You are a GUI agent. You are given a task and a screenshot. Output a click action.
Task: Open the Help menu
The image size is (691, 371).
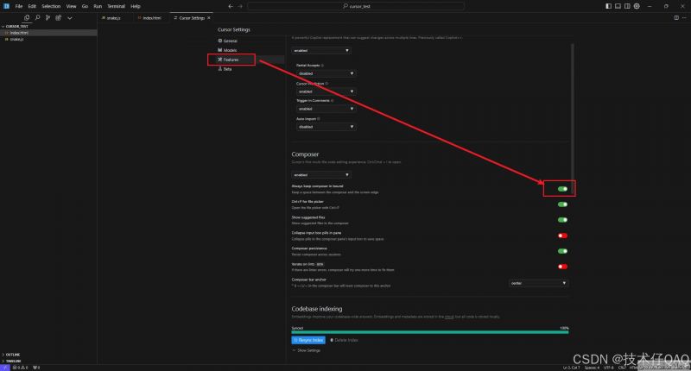click(136, 6)
